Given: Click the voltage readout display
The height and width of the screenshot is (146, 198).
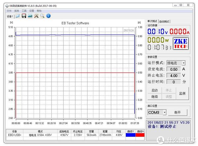Looking at the screenshot, I should point(158,31).
